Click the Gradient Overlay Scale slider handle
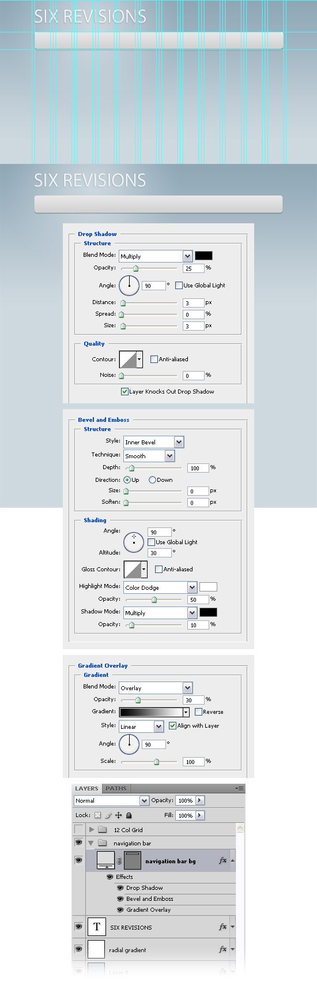Image resolution: width=317 pixels, height=981 pixels. point(156,762)
